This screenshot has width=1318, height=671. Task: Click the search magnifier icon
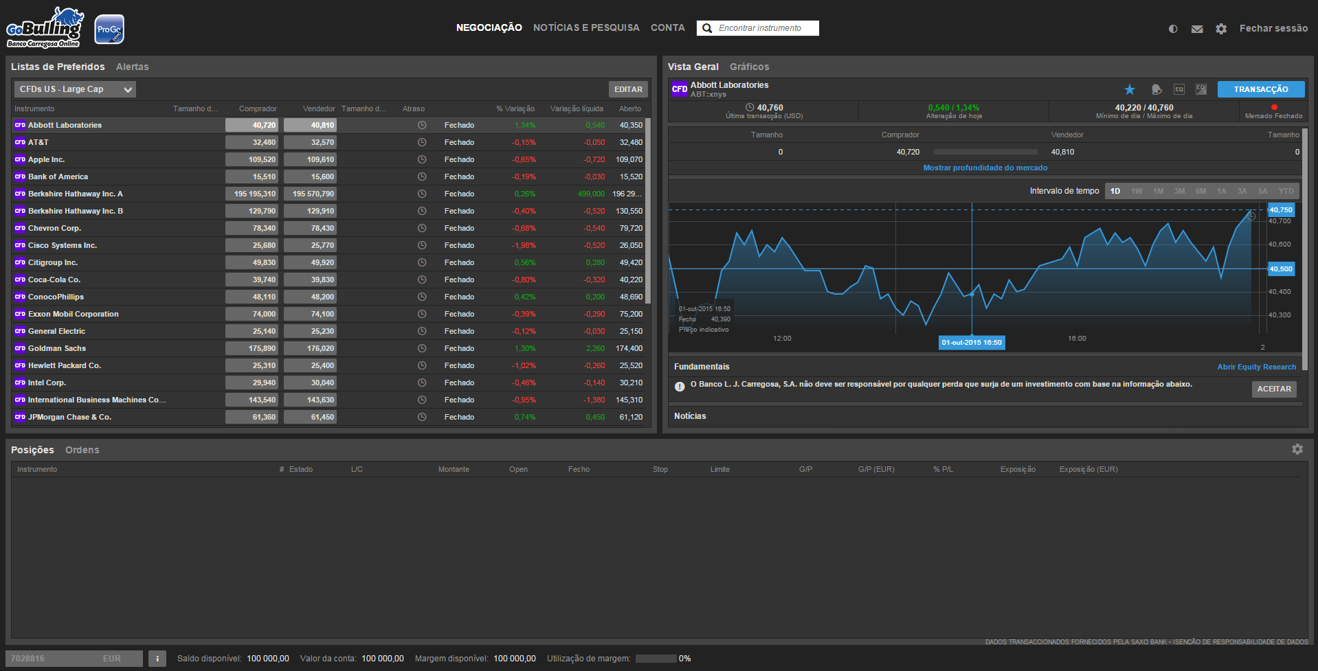[707, 28]
